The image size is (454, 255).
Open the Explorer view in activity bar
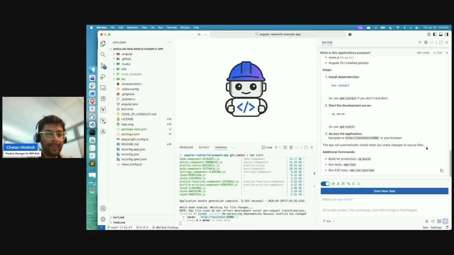pyautogui.click(x=103, y=44)
